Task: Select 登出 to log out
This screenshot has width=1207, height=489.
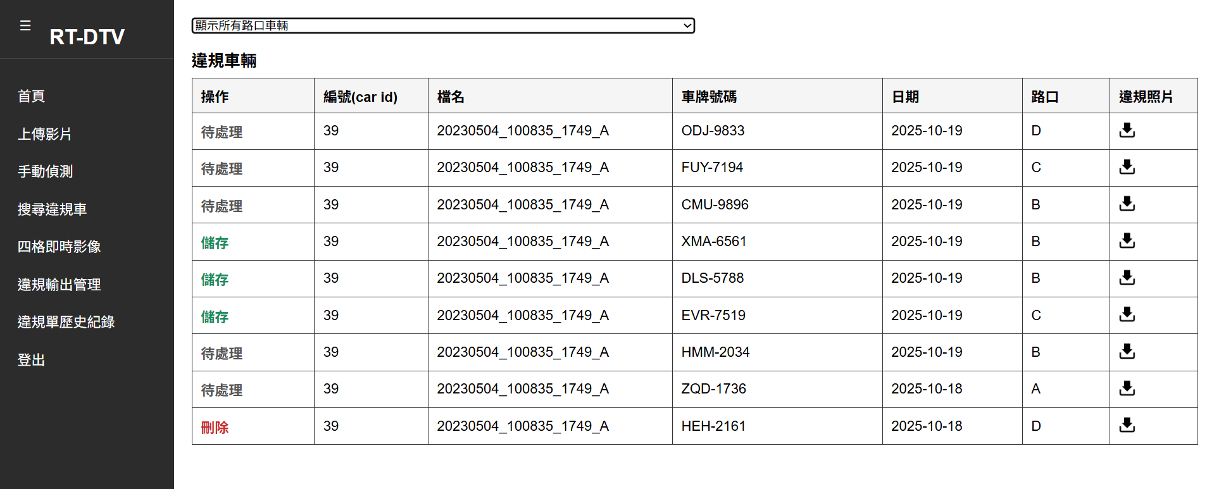Action: coord(31,360)
